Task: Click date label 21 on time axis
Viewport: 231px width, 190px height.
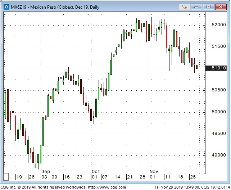Action: 130,177
